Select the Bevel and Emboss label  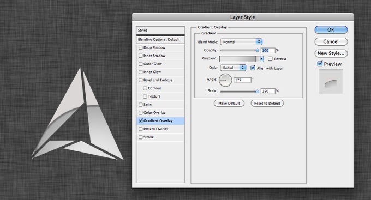pos(158,80)
